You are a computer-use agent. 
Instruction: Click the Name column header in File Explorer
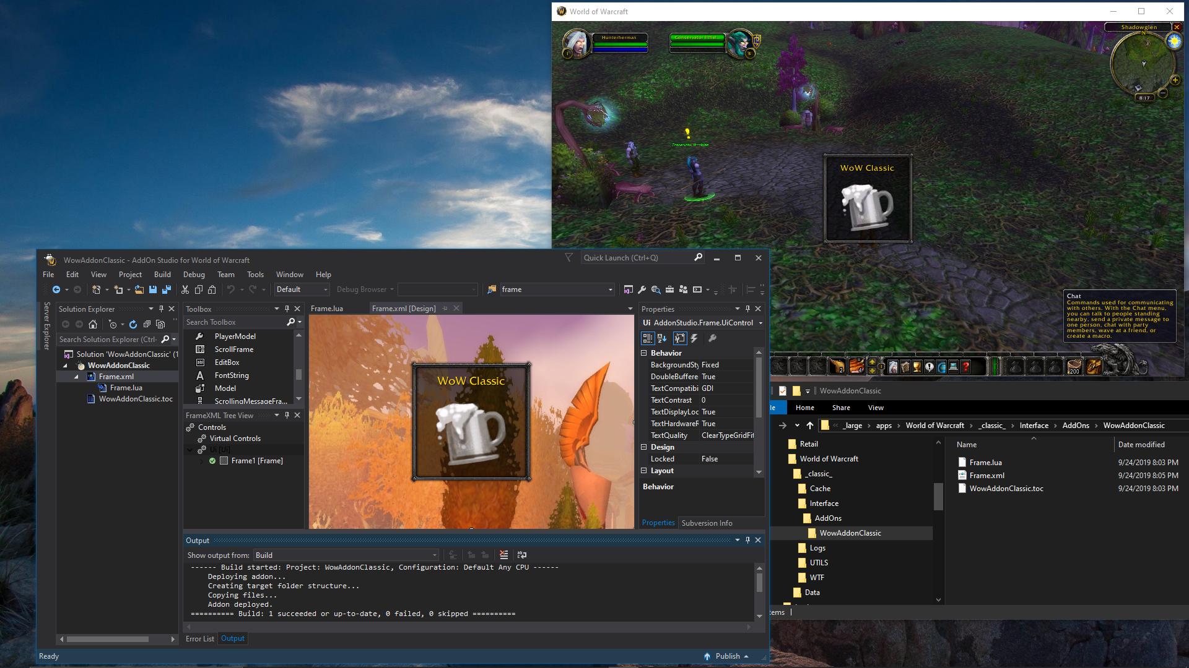pos(967,445)
